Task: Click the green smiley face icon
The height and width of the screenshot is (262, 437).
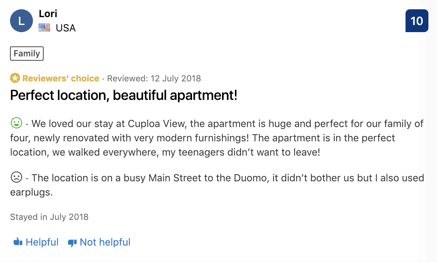Action: (16, 124)
